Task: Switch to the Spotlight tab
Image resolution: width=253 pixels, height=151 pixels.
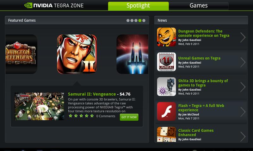Action: 138,6
